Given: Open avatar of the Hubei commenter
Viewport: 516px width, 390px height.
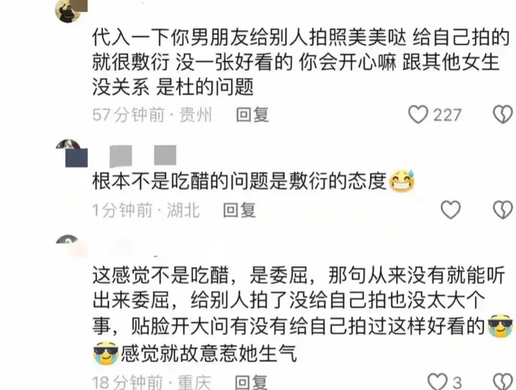Looking at the screenshot, I should [71, 153].
